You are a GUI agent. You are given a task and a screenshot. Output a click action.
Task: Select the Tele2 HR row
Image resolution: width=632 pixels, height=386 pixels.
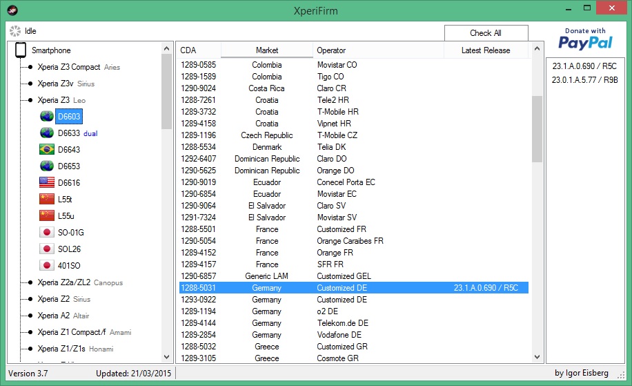tap(354, 99)
